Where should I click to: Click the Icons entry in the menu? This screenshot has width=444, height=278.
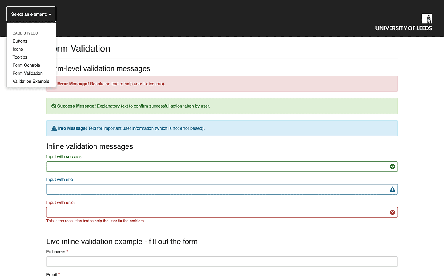(18, 49)
